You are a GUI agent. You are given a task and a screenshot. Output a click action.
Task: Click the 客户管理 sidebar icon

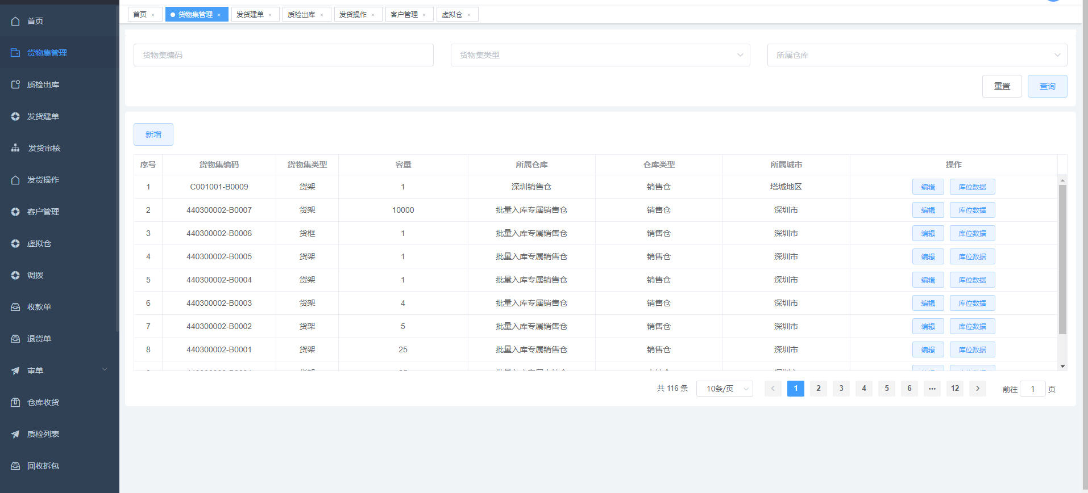(15, 212)
